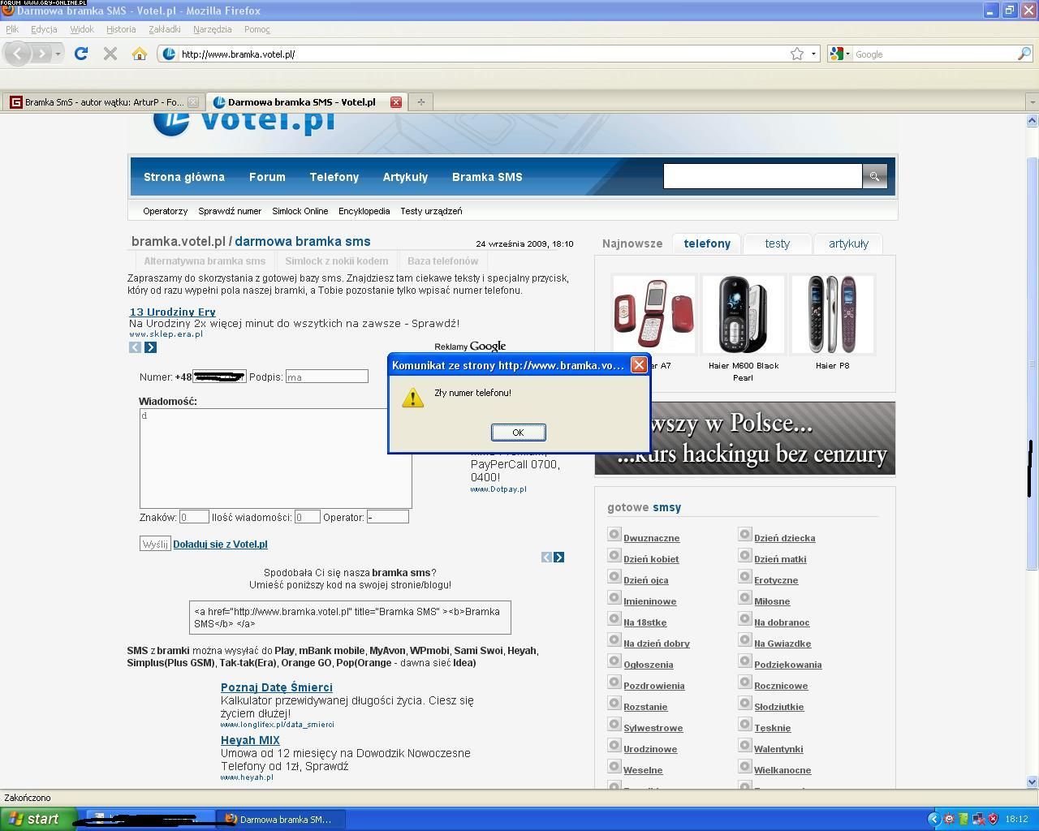
Task: Open the Pomoc menu
Action: pos(257,29)
